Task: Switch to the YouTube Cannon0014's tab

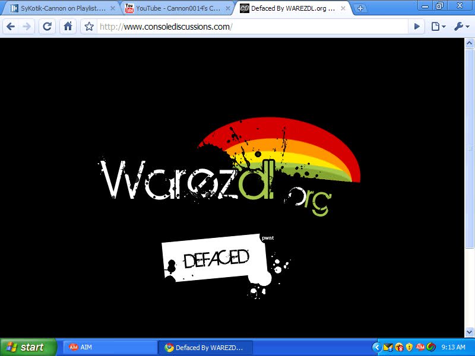Action: (x=177, y=8)
